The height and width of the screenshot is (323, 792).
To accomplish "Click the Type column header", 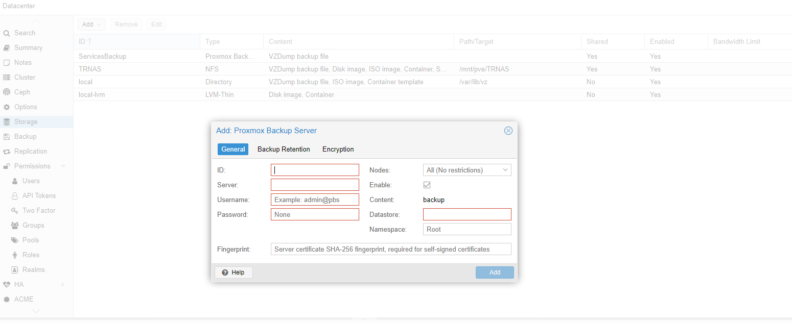I will 231,41.
